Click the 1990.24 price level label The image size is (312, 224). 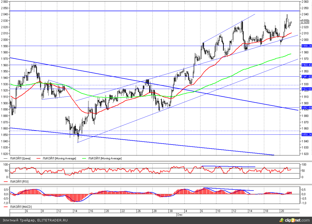(307, 46)
